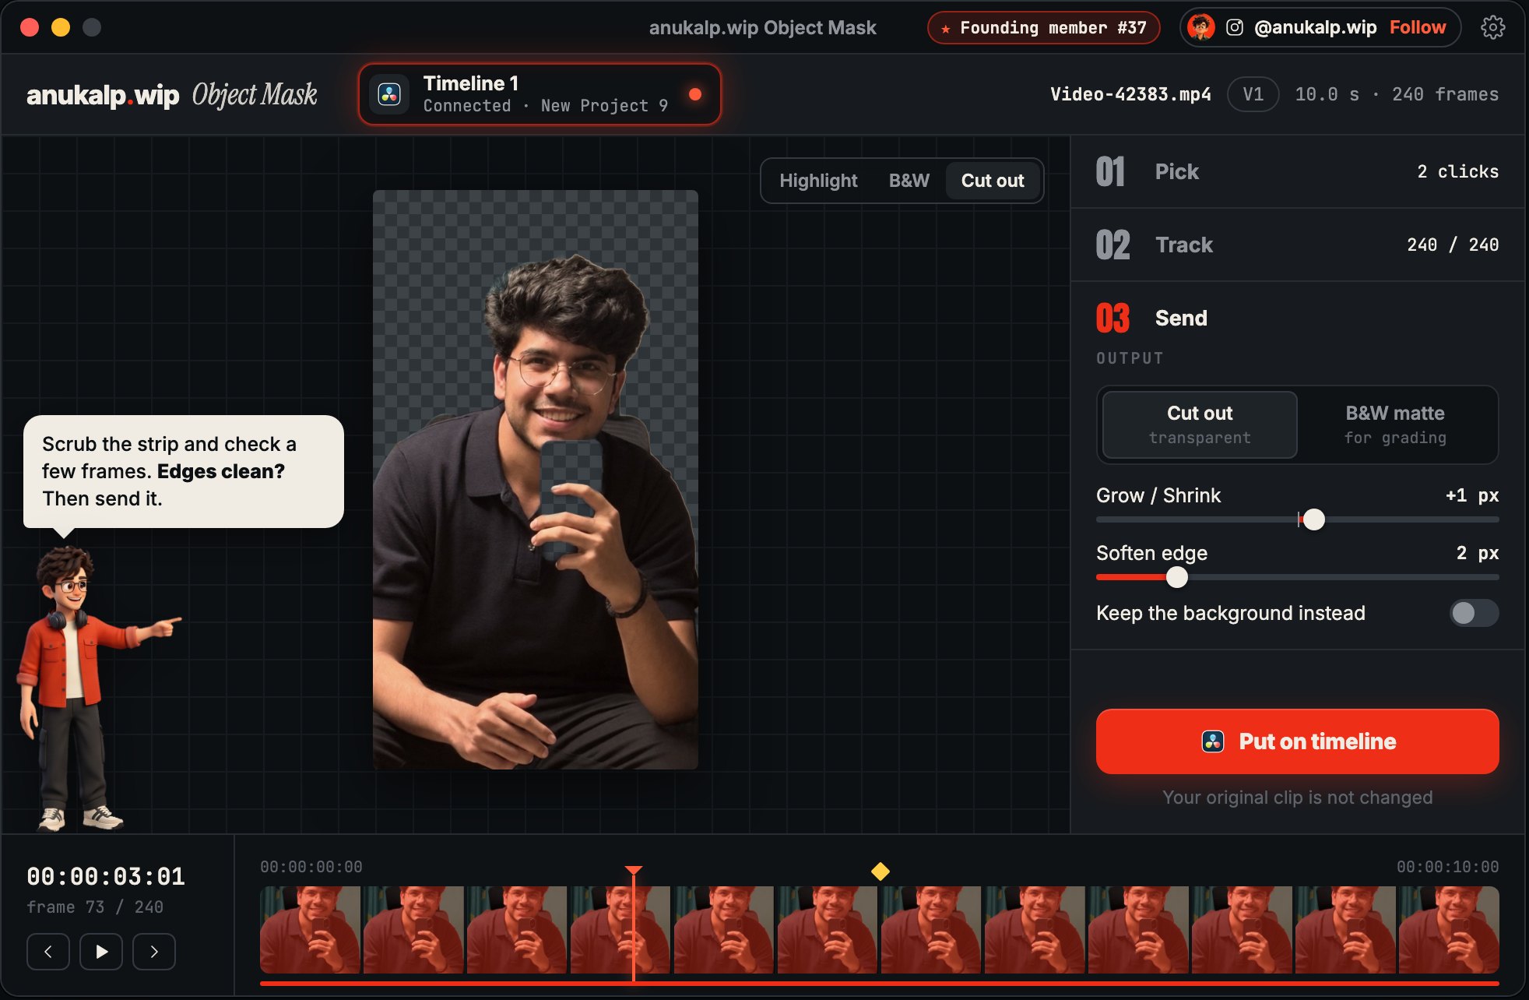Viewport: 1529px width, 1000px height.
Task: Click the avatar picture in the header
Action: pos(1201,28)
